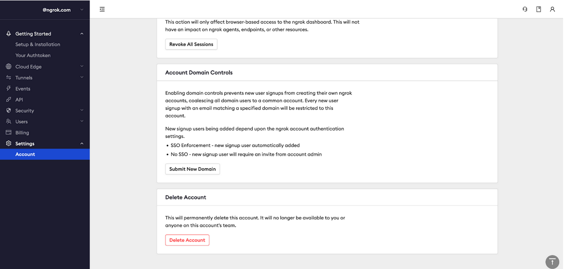Open Setup & Installation page
Viewport: 564px width, 269px height.
pyautogui.click(x=38, y=44)
